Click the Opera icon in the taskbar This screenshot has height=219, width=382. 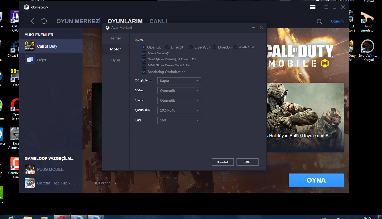coord(62,217)
